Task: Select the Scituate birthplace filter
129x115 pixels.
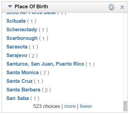Action: pyautogui.click(x=16, y=21)
